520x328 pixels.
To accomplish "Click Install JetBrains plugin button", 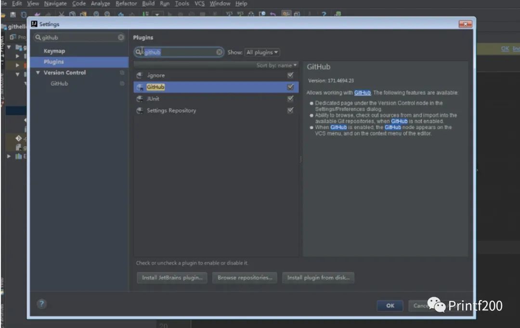I will 172,277.
